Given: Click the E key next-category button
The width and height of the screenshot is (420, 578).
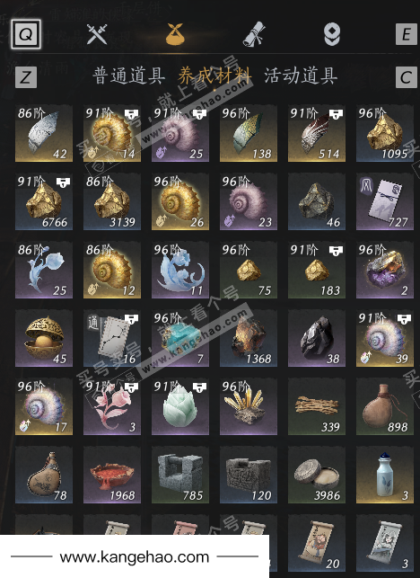Looking at the screenshot, I should point(406,34).
